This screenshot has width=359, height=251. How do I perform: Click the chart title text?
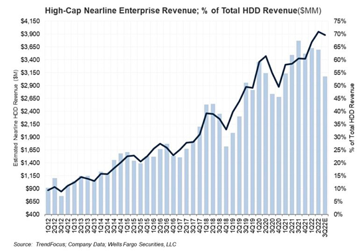pyautogui.click(x=179, y=9)
